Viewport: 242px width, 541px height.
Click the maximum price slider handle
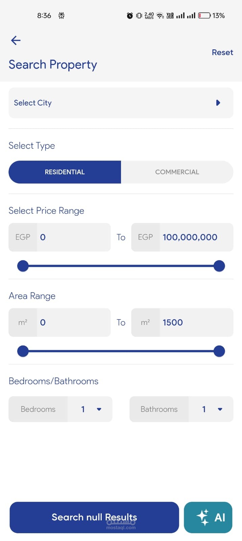pyautogui.click(x=219, y=266)
